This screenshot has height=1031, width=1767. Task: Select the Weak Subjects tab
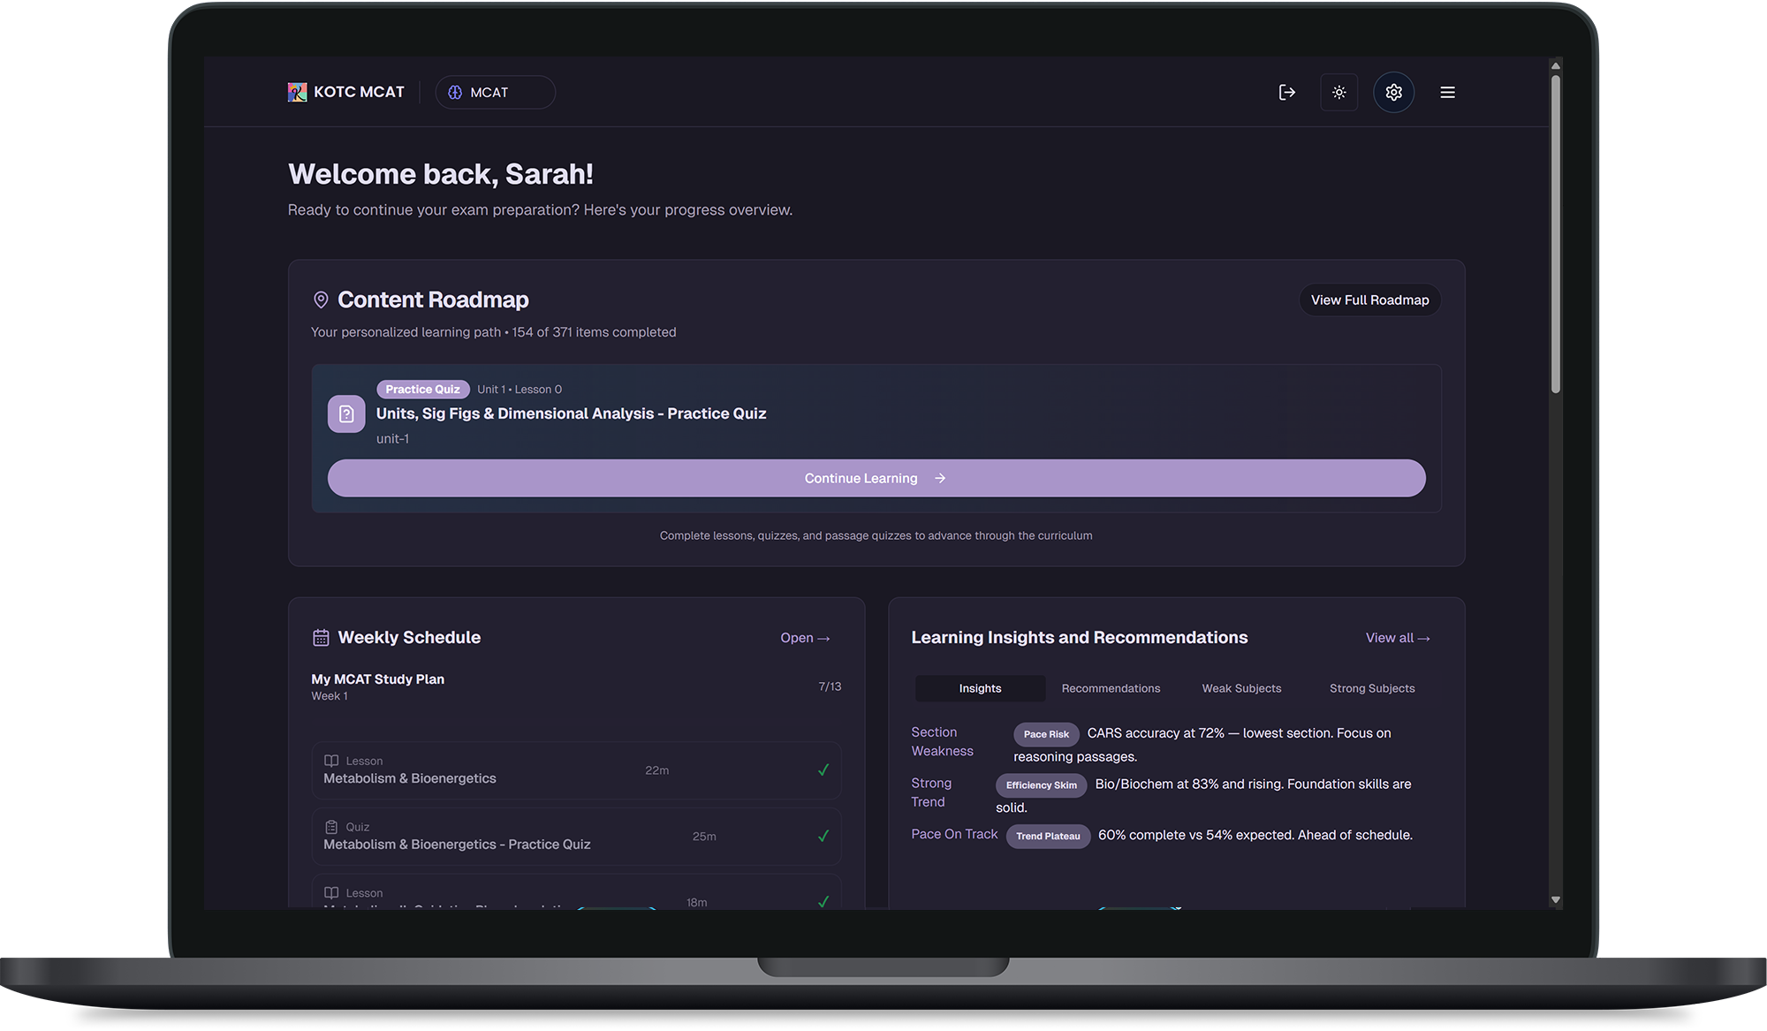[1241, 688]
